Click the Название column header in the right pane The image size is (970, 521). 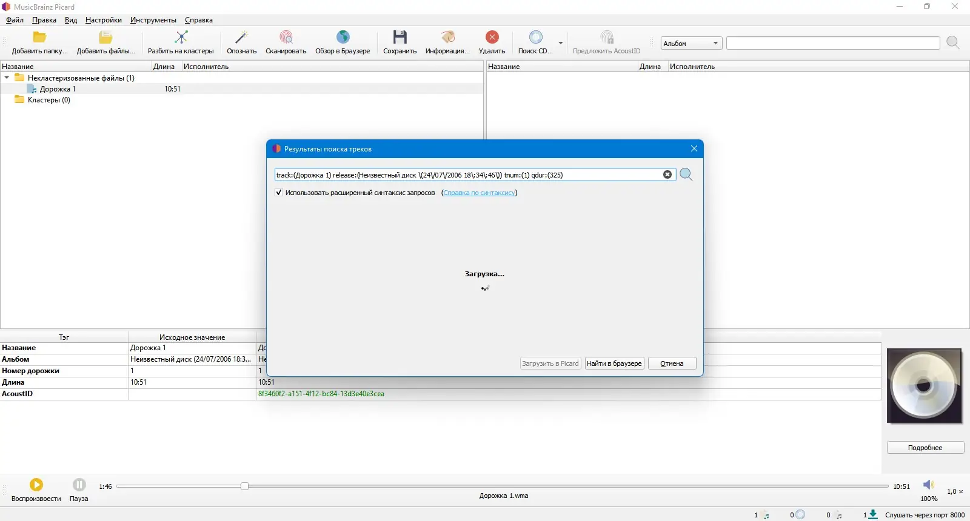(x=562, y=67)
